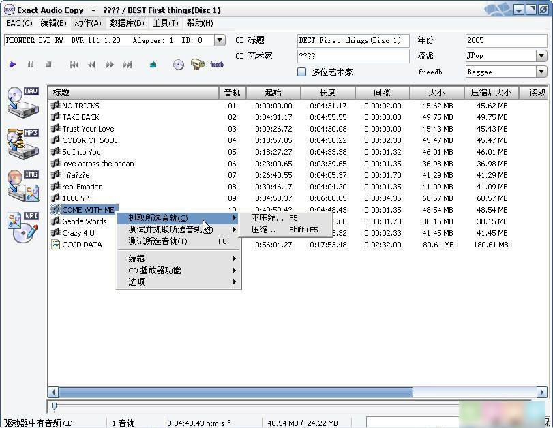
Task: Skip to previous track button
Action: 74,65
